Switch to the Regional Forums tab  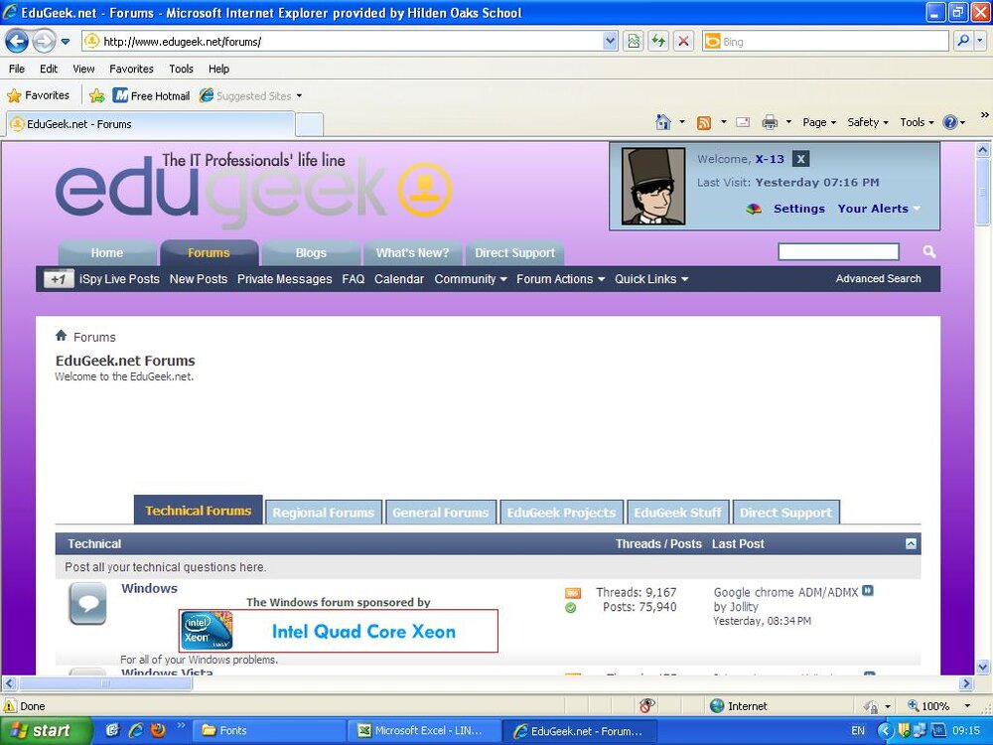click(323, 513)
